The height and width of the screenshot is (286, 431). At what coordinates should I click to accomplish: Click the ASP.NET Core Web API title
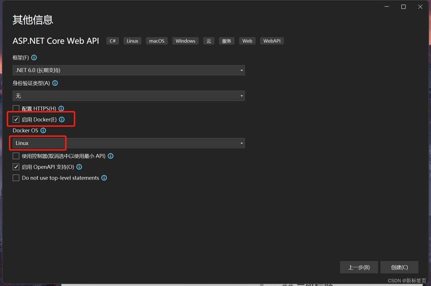(56, 41)
